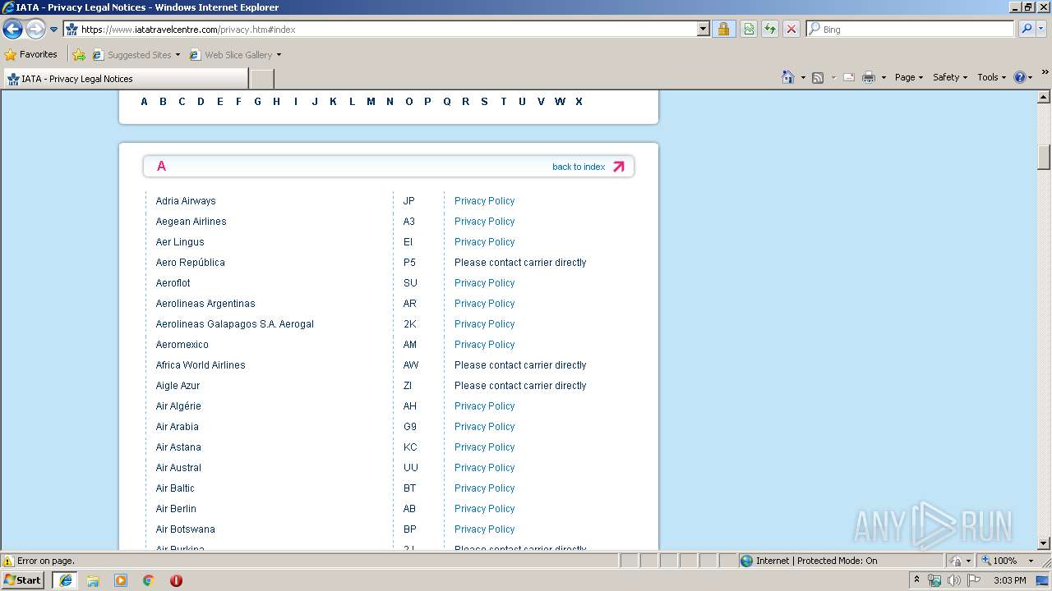Click the Stop loading icon
Image resolution: width=1052 pixels, height=591 pixels.
pos(791,29)
